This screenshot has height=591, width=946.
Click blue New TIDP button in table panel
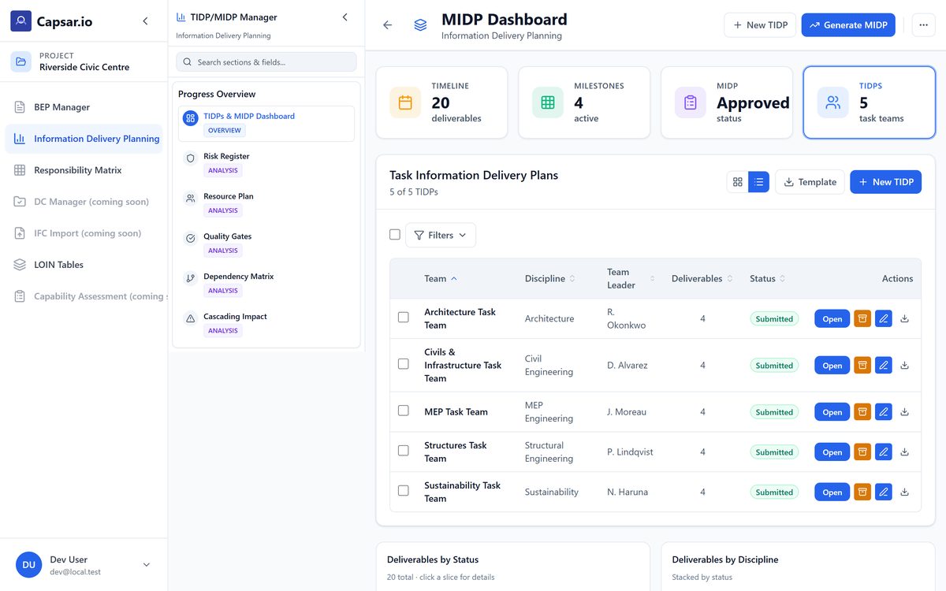coord(885,182)
